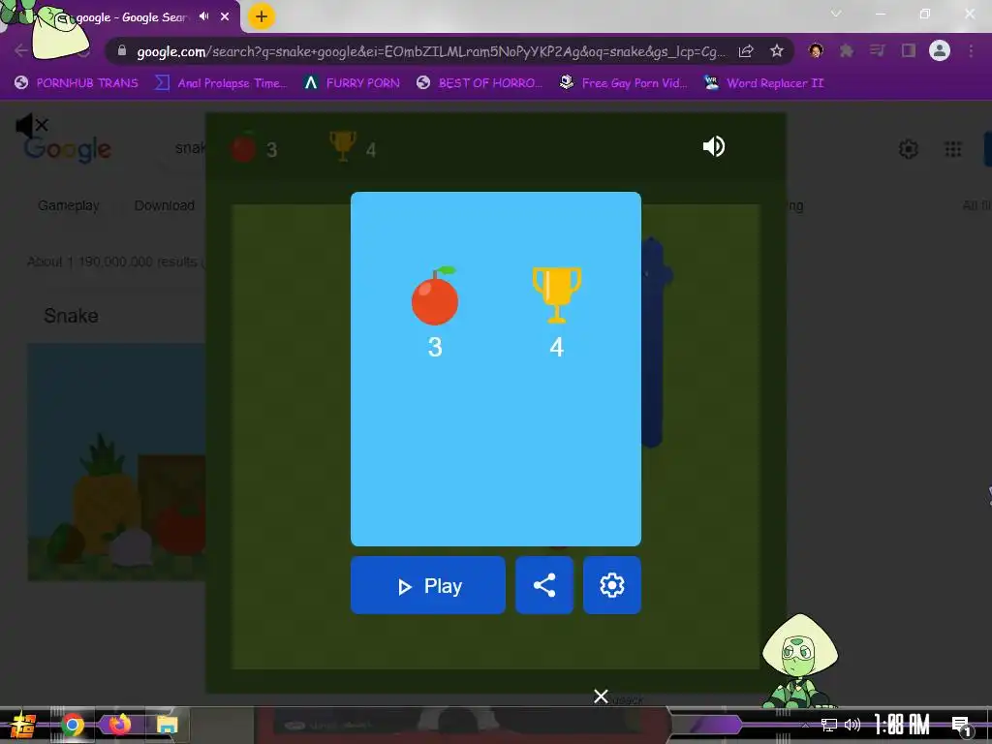Open Chrome extensions puzzle menu
The height and width of the screenshot is (744, 992).
coord(847,50)
